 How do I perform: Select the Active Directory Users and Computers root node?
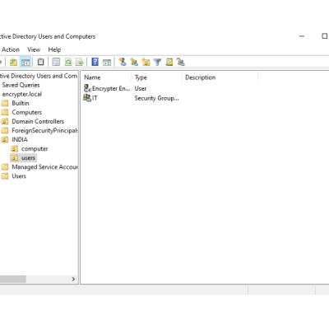coord(39,76)
